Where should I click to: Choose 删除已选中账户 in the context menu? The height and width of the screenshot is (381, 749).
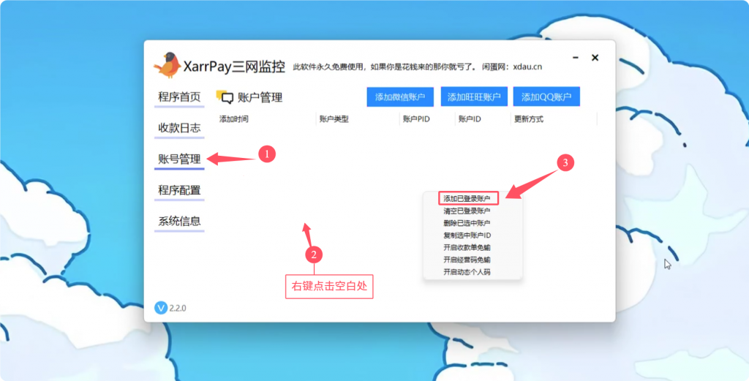click(x=467, y=223)
